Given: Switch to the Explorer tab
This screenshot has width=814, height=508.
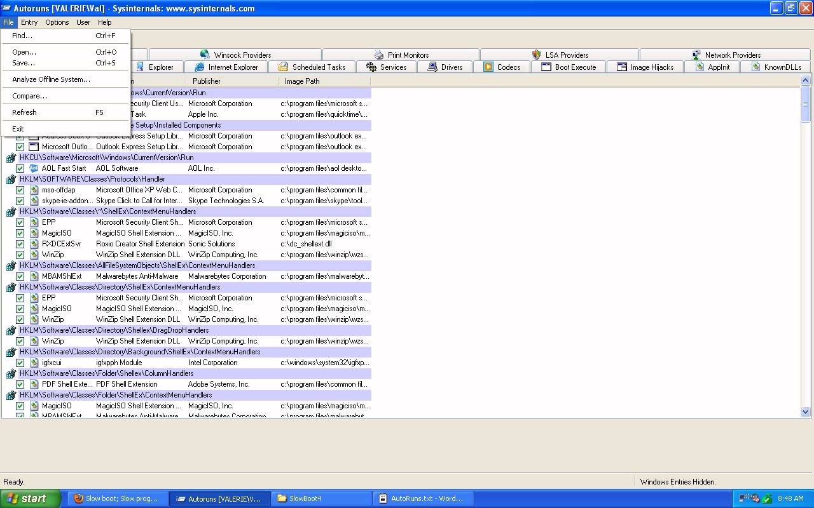Looking at the screenshot, I should [x=157, y=67].
